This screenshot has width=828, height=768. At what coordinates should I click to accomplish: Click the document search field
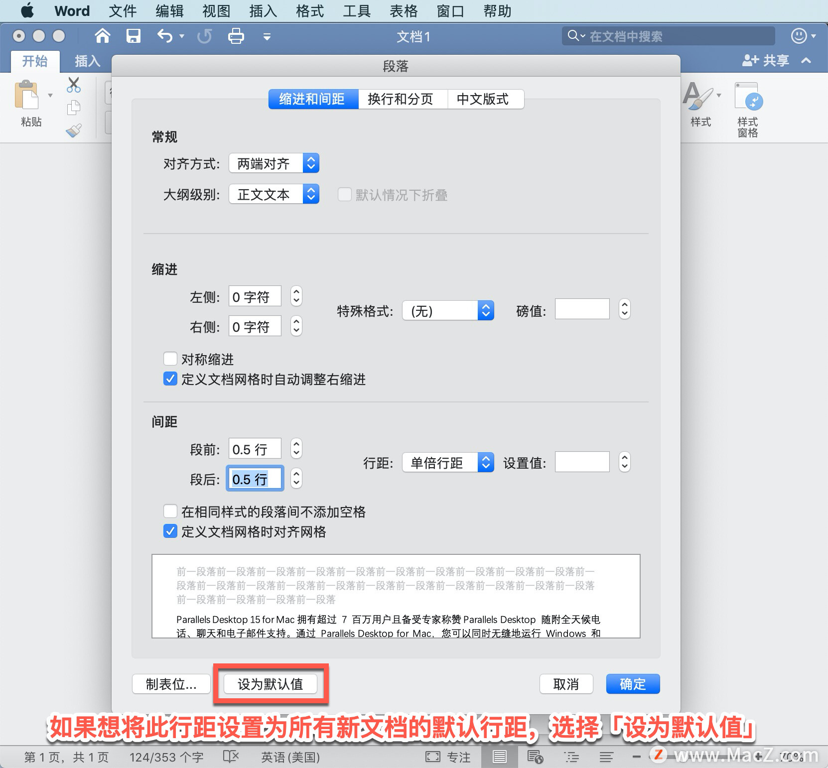668,35
